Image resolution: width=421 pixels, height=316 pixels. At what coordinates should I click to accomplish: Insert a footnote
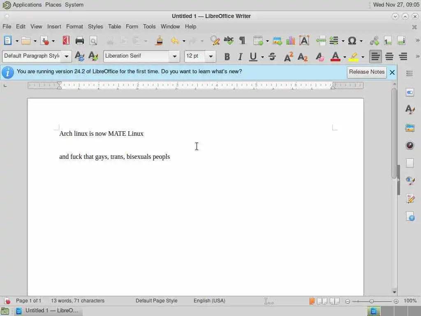[388, 41]
